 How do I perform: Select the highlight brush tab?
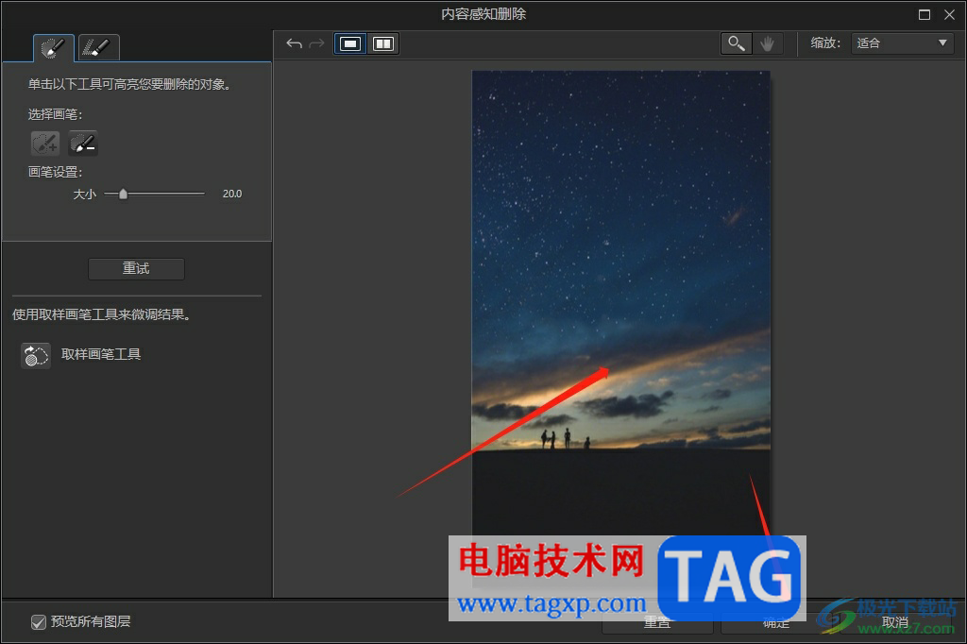pyautogui.click(x=54, y=47)
